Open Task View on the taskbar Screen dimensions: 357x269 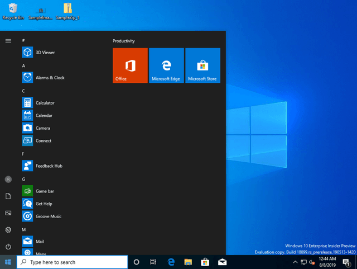tap(153, 262)
